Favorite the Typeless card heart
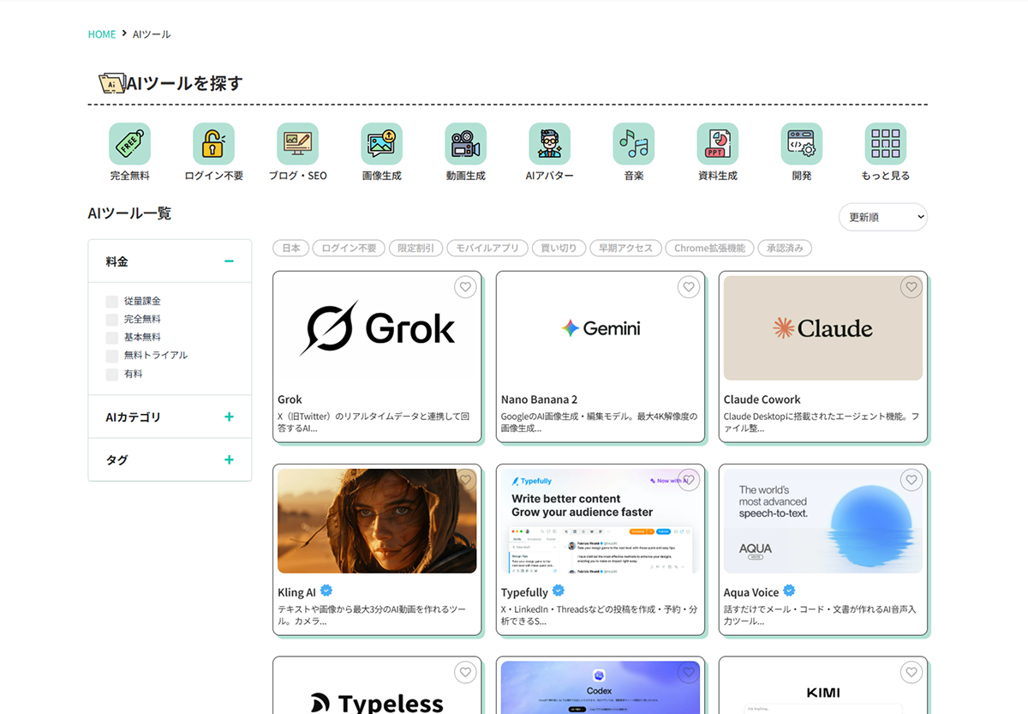The image size is (1028, 714). pos(465,673)
